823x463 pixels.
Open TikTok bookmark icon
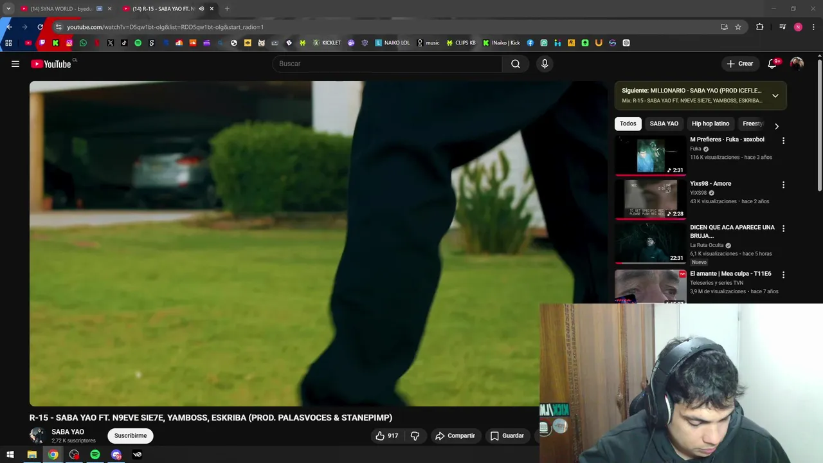click(124, 43)
